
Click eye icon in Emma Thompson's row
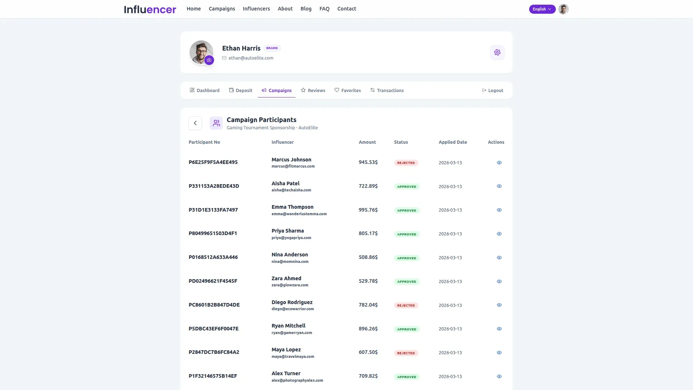pos(499,210)
